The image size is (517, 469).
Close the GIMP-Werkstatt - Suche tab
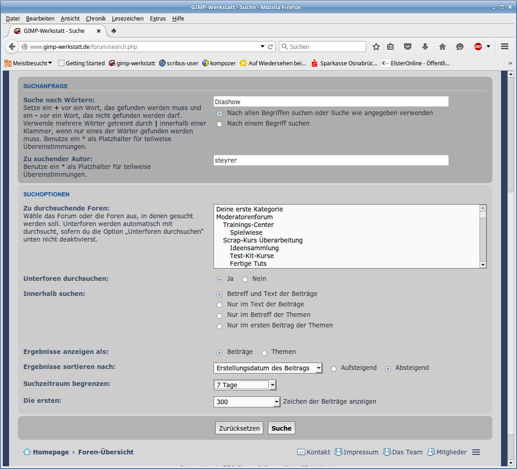(x=99, y=31)
